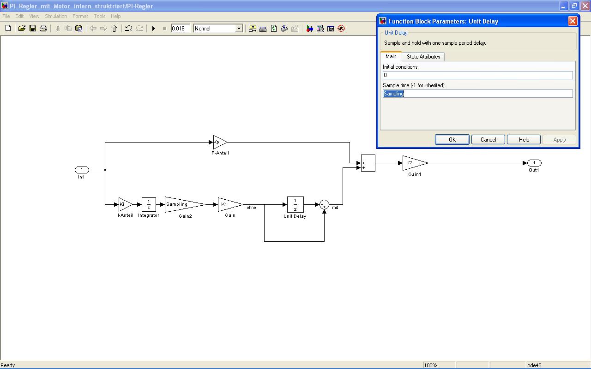The image size is (591, 369).
Task: Click the Paste clipboard icon
Action: click(x=78, y=29)
